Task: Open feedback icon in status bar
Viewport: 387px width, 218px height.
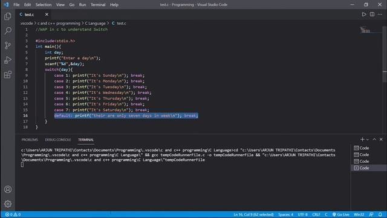Action: 371,214
